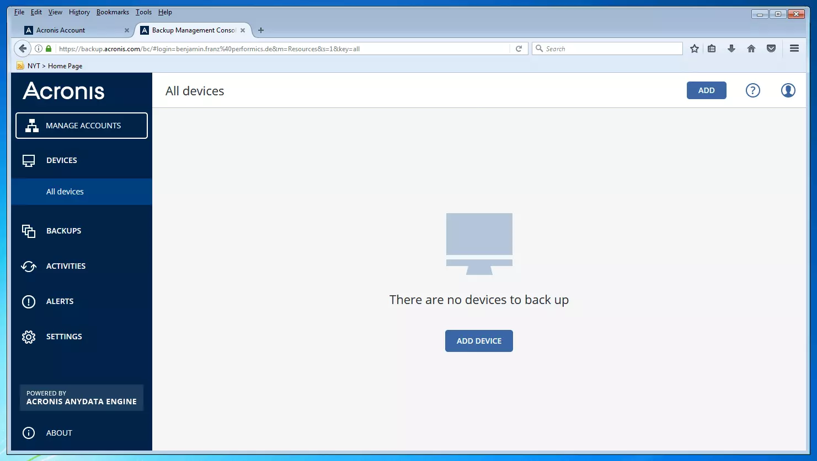This screenshot has width=817, height=461.
Task: Click the Acronis AnyData Engine badge
Action: tap(82, 398)
